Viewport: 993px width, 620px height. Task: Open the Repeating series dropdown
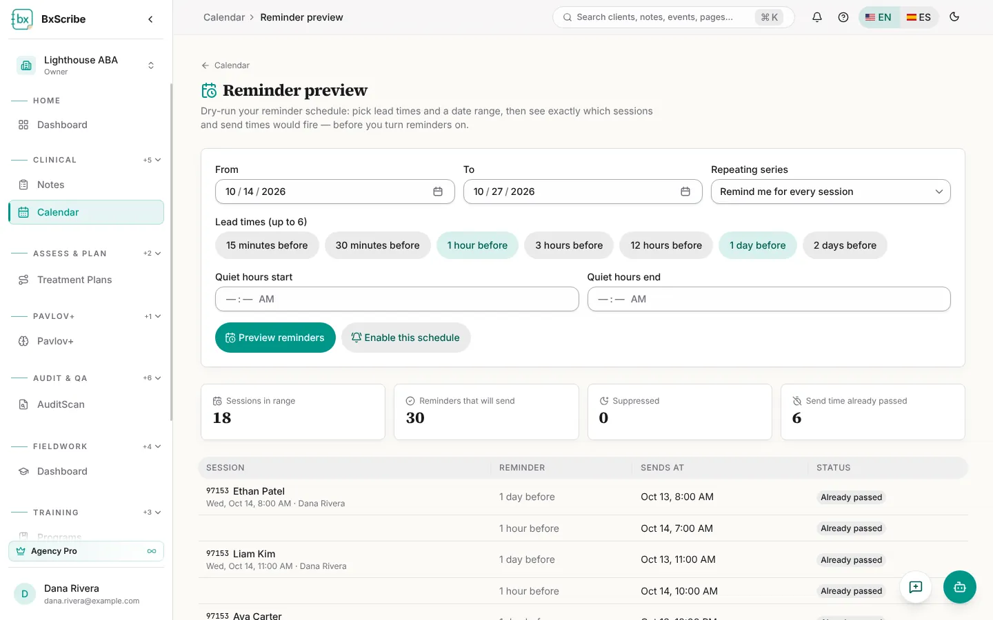tap(830, 192)
